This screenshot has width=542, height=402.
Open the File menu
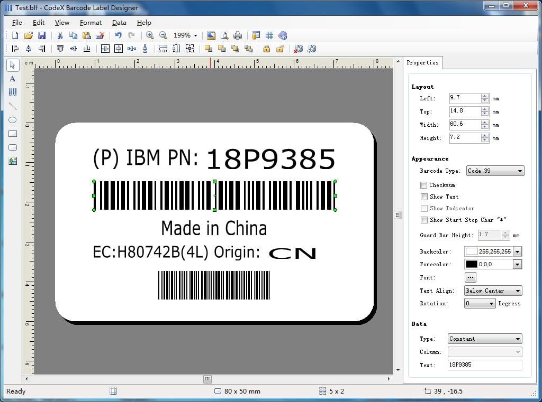(17, 22)
